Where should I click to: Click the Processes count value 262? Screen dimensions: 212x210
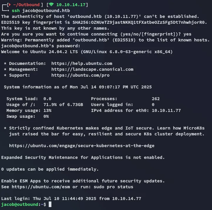click(x=156, y=99)
